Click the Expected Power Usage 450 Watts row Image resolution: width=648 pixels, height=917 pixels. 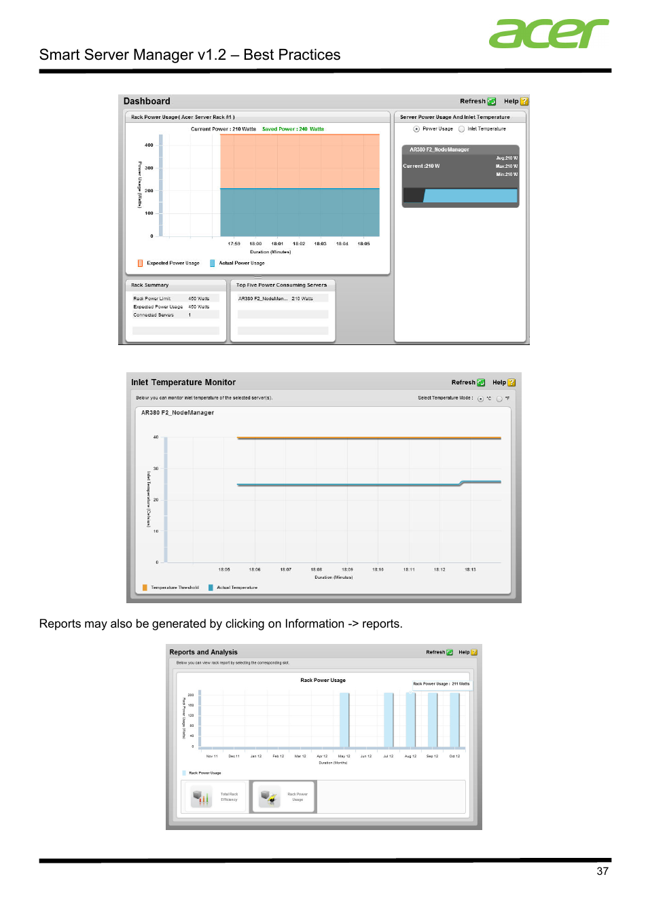click(x=176, y=306)
